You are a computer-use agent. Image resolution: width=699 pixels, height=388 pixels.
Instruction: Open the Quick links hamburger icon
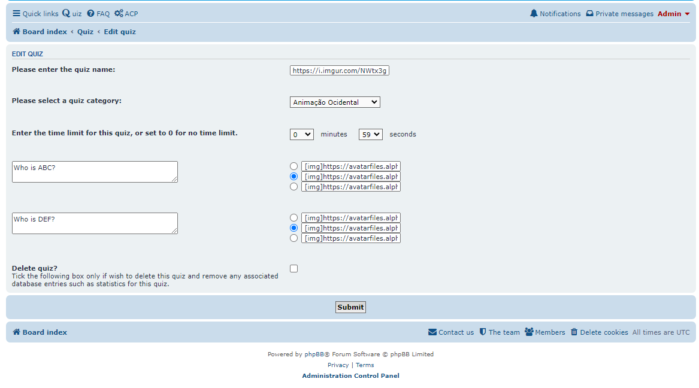click(17, 13)
